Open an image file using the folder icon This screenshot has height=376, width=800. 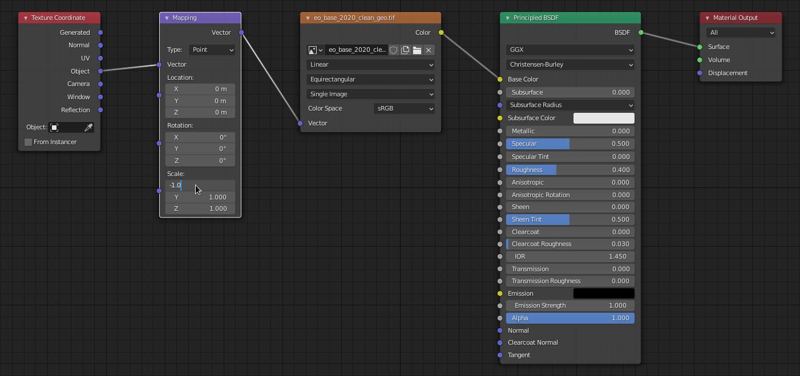click(x=417, y=50)
